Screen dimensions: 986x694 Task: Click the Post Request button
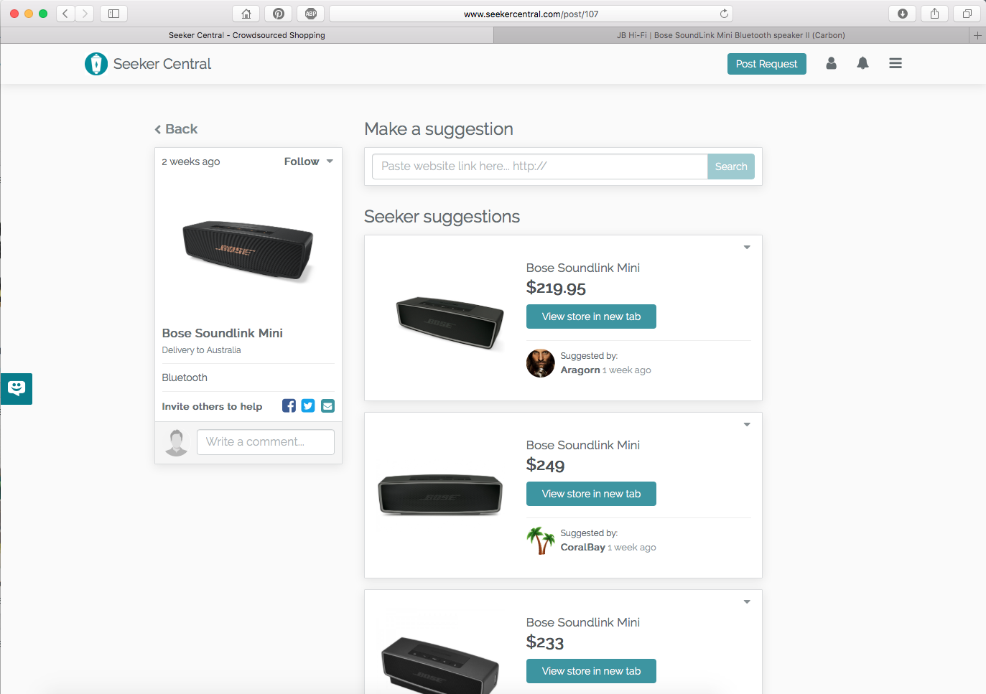(x=767, y=64)
